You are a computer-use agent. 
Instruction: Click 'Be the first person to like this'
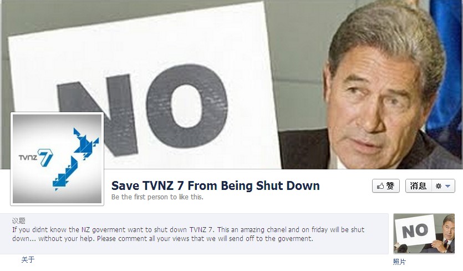[x=157, y=197]
